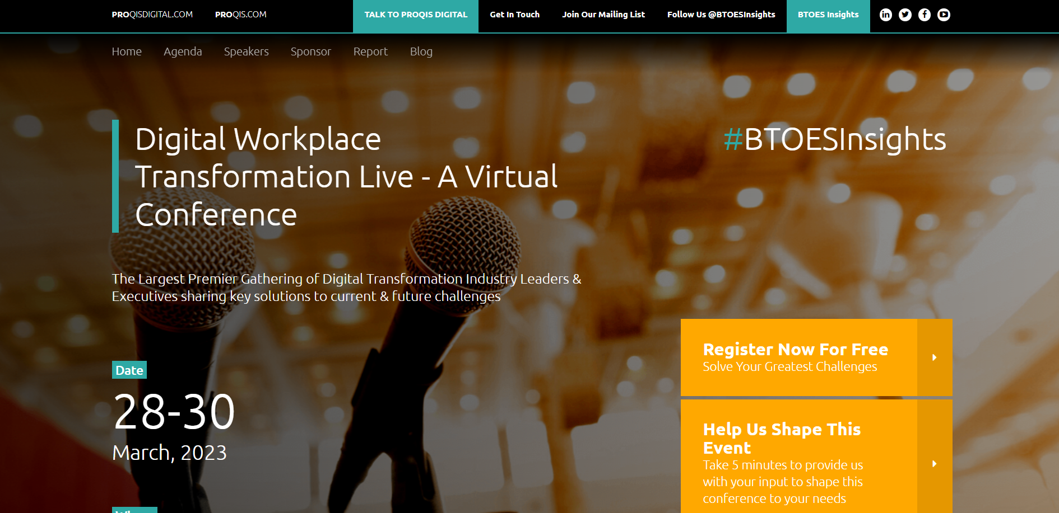
Task: Open the Speakers menu item
Action: [x=247, y=51]
